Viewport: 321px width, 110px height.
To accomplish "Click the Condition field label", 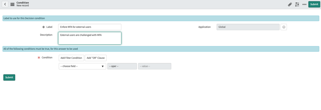I will click(x=47, y=58).
